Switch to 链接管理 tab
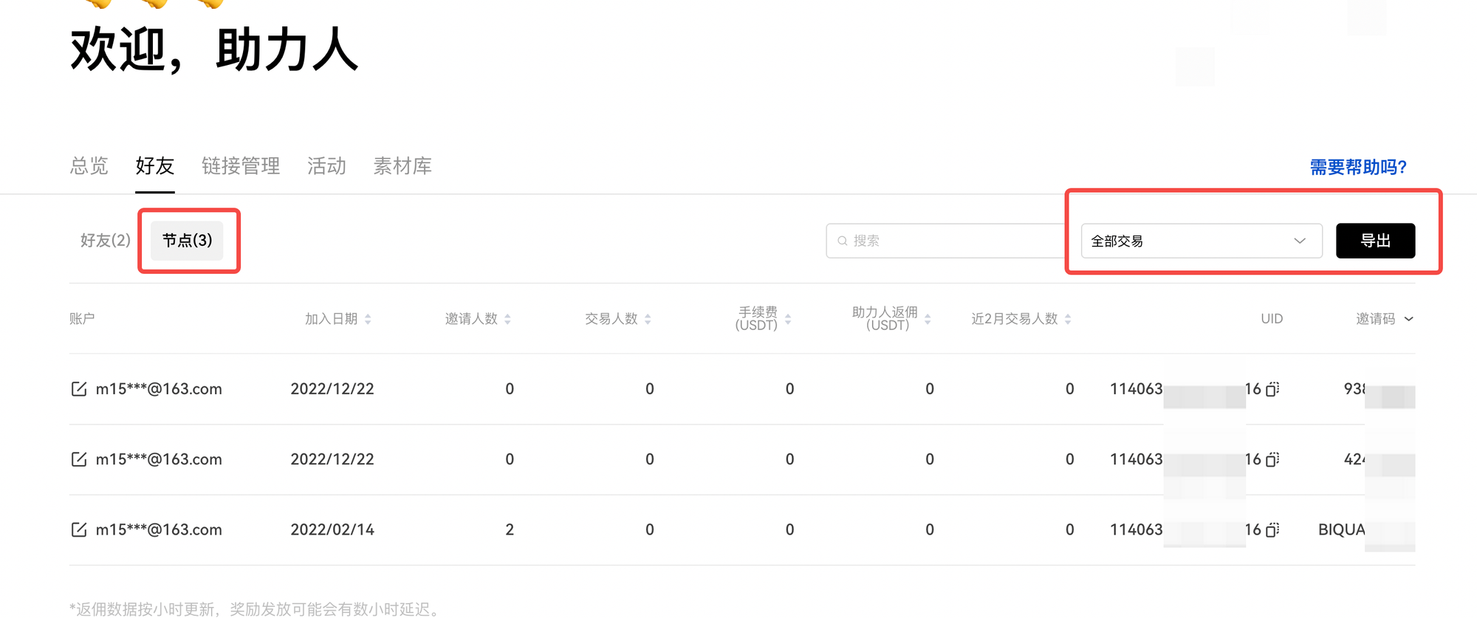 (x=241, y=166)
